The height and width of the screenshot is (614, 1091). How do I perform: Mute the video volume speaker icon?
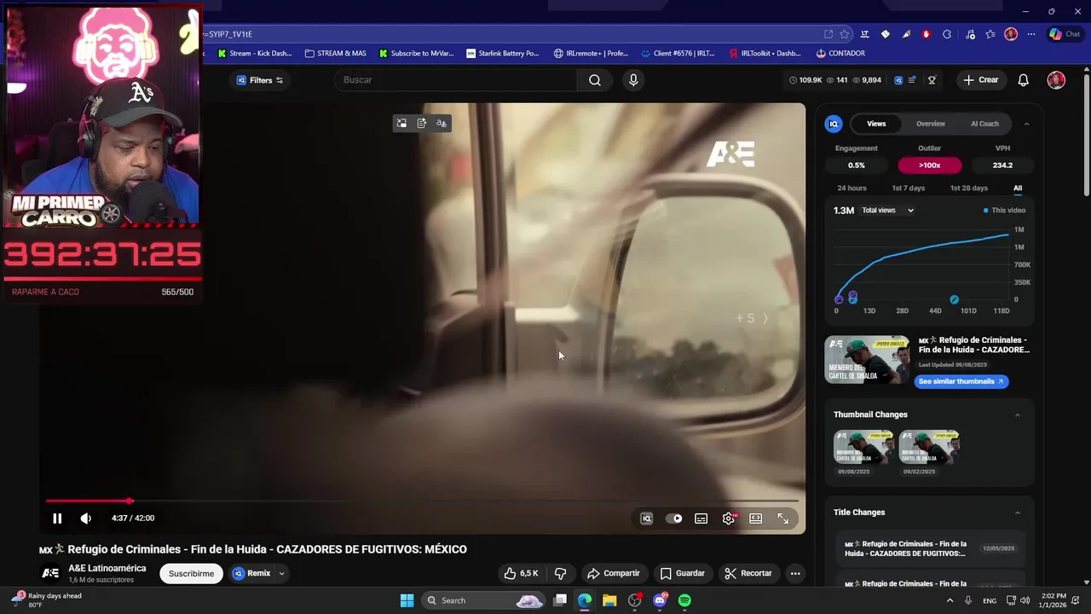pos(86,518)
